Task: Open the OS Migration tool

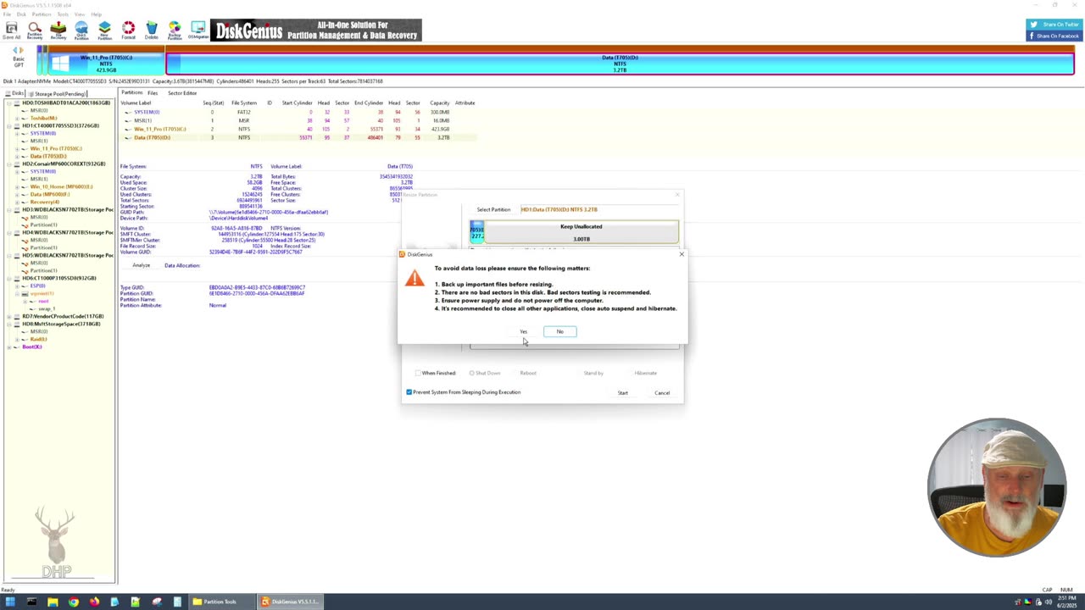Action: pos(198,30)
